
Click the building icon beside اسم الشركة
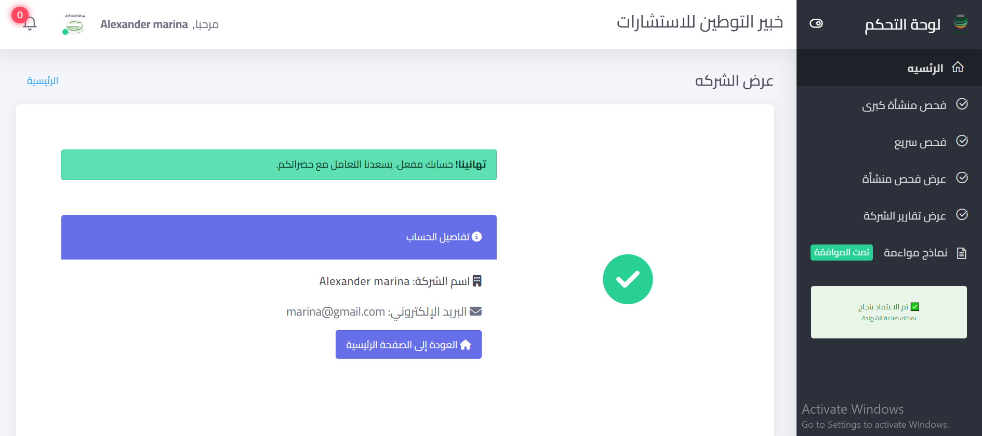[x=477, y=281]
